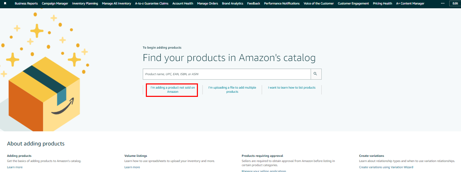Click the About adding products heading
The image size is (461, 172).
(36, 144)
